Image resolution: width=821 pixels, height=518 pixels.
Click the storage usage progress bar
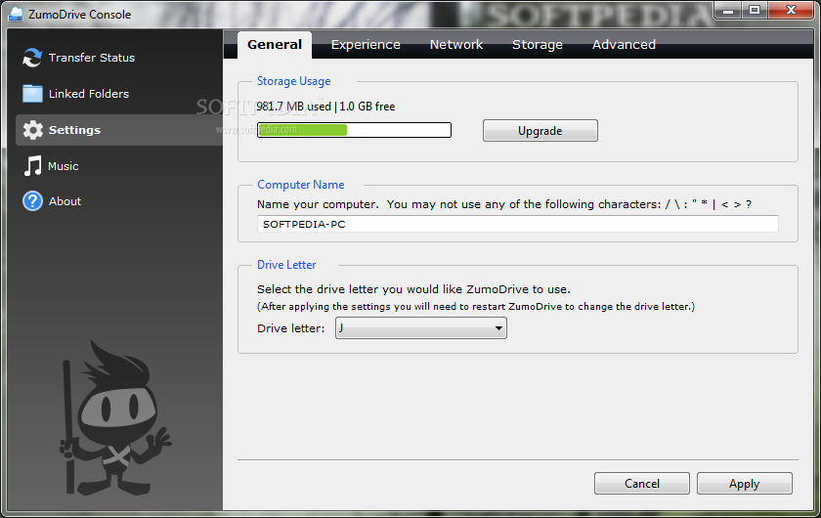point(354,130)
